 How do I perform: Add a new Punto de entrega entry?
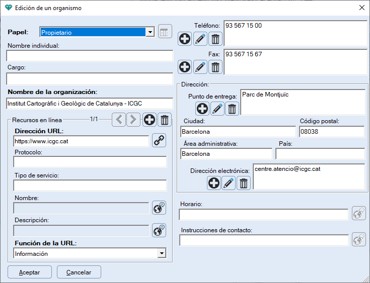[x=202, y=109]
